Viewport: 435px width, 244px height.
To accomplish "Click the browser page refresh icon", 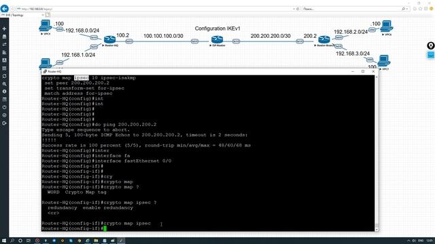I will [298, 9].
